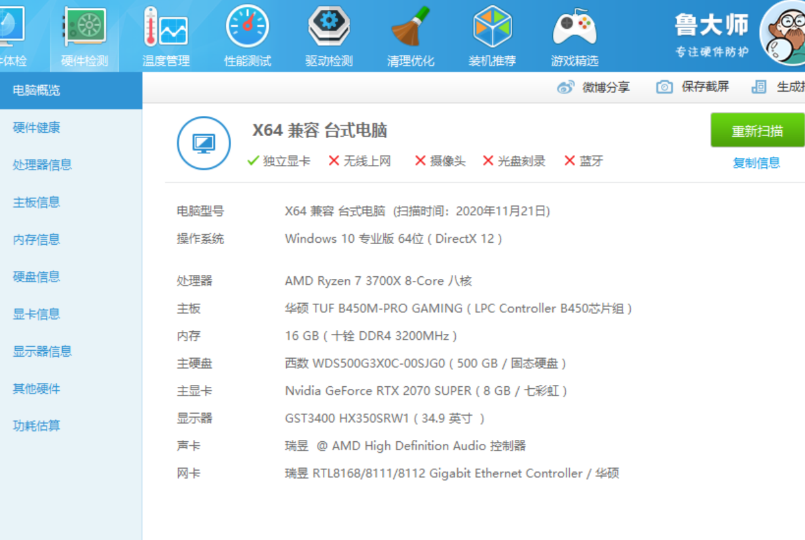Click the 西数 WDS500G3X0C disk text
Screen dimensions: 805x540
[x=426, y=363]
